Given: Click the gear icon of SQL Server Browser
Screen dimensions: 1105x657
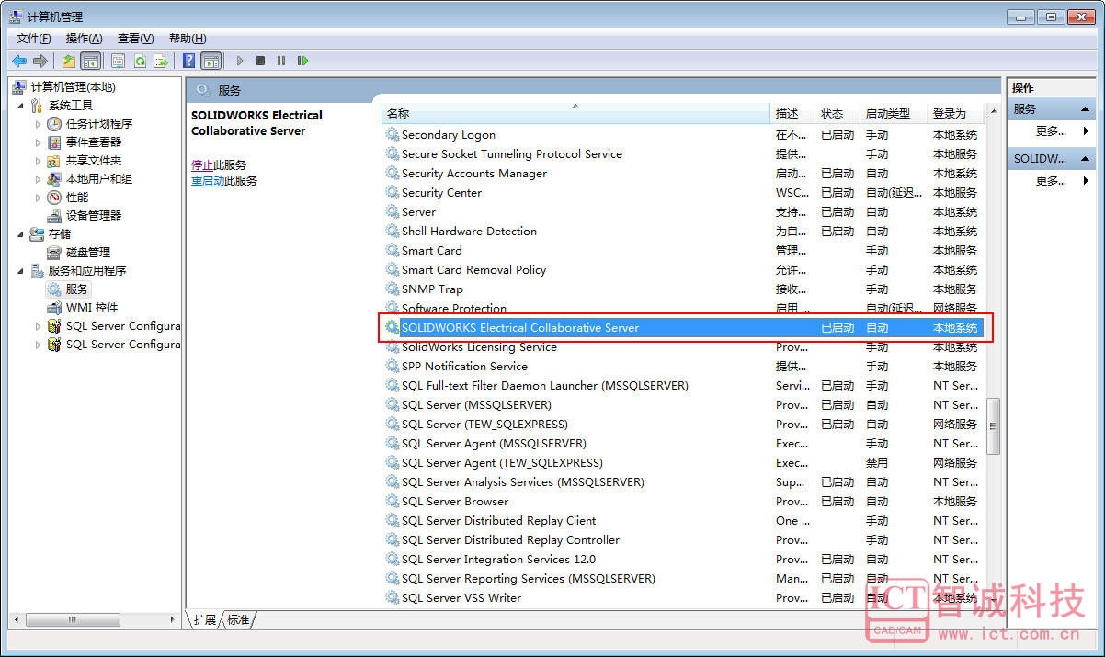Looking at the screenshot, I should pos(393,501).
